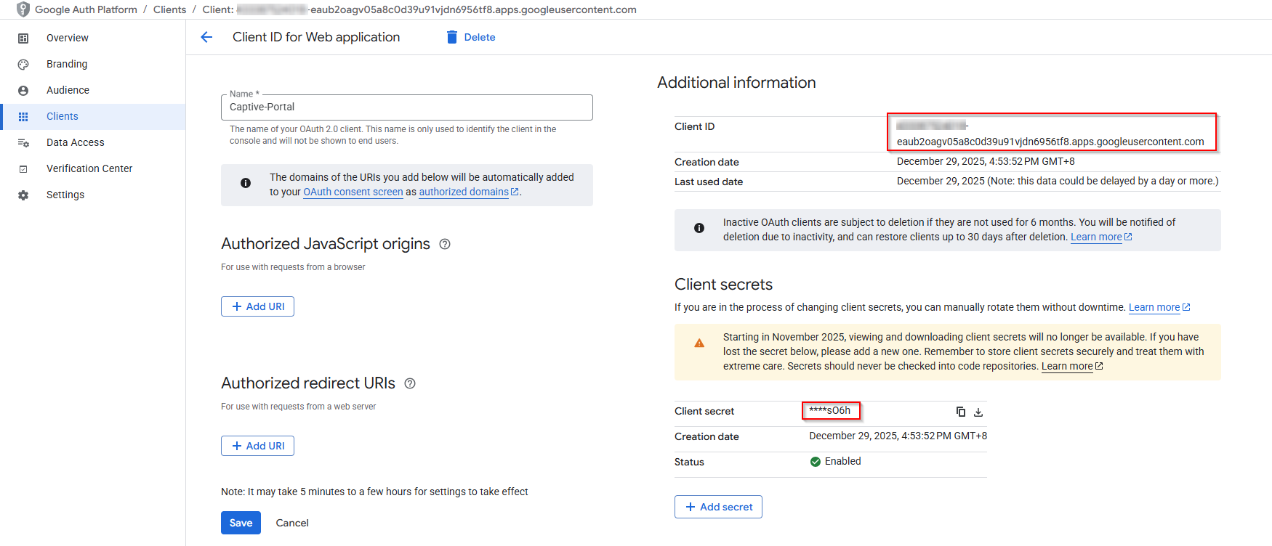Save the client configuration
This screenshot has height=546, width=1272.
tap(241, 523)
